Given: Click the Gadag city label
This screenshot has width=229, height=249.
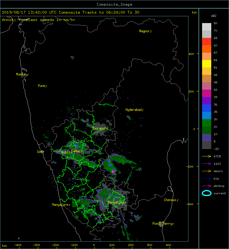Looking at the screenshot, I should click(76, 151).
